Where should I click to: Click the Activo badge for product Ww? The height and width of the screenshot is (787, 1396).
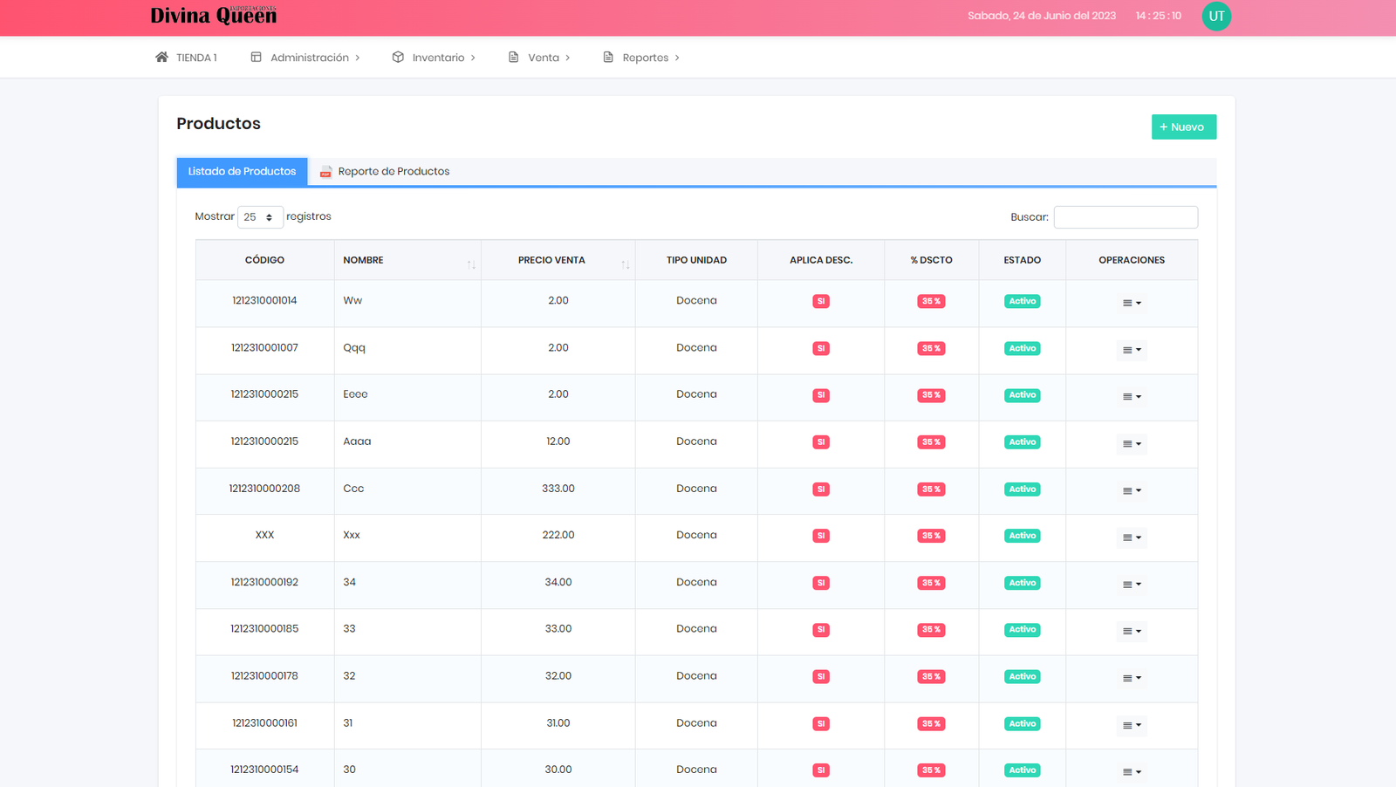[x=1022, y=301]
